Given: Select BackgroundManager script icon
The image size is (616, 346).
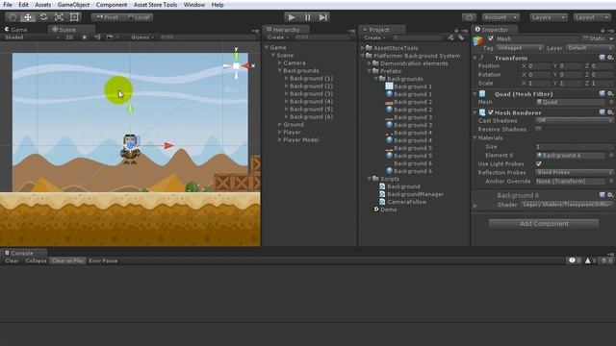Looking at the screenshot, I should [x=382, y=194].
